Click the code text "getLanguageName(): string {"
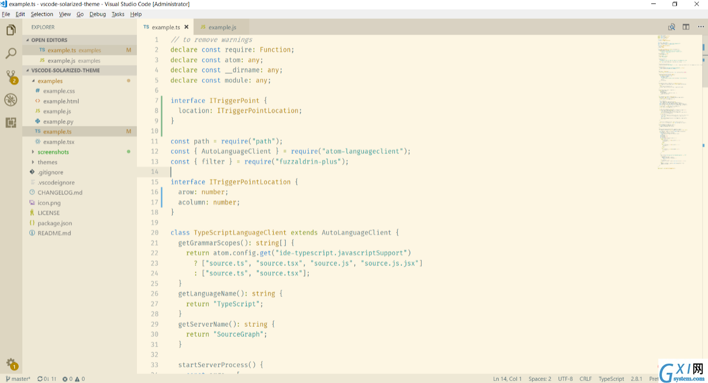Image resolution: width=708 pixels, height=383 pixels. pos(230,293)
